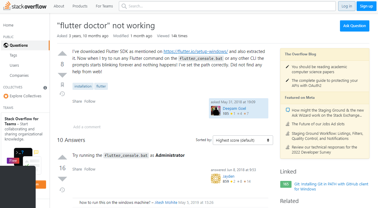The height and width of the screenshot is (208, 378).
Task: Share Jayden's answer
Action: point(77,169)
